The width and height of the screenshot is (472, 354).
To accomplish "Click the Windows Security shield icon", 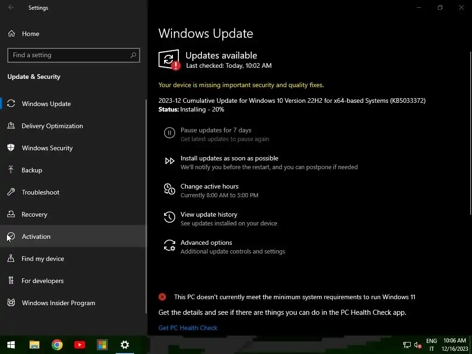I will tap(11, 148).
